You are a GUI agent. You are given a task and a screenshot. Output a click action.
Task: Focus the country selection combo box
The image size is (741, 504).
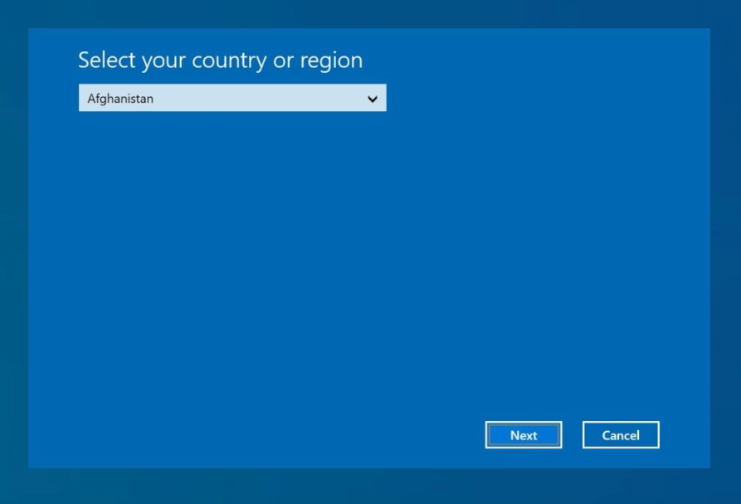point(232,99)
